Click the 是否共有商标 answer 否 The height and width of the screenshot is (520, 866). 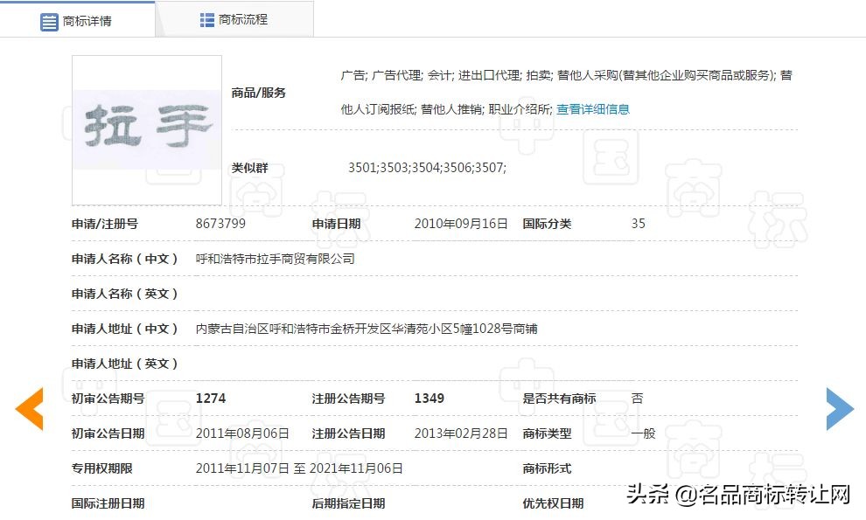click(639, 398)
